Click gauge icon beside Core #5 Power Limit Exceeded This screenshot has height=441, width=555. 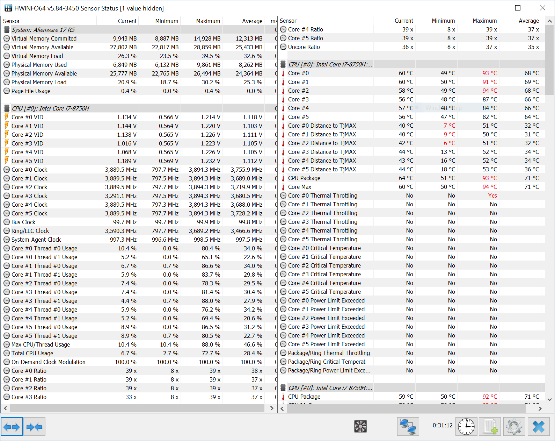click(283, 344)
